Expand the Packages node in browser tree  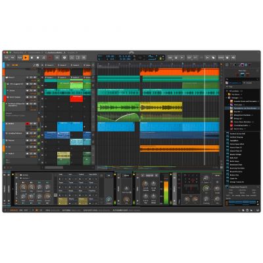click(x=227, y=98)
